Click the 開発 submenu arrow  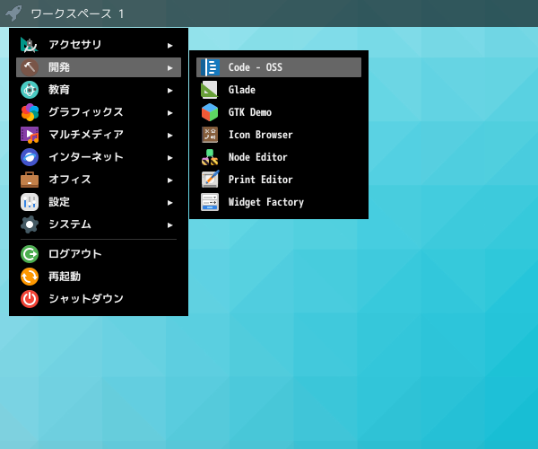[x=169, y=67]
